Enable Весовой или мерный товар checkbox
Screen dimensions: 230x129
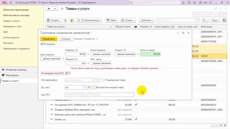tap(94, 87)
